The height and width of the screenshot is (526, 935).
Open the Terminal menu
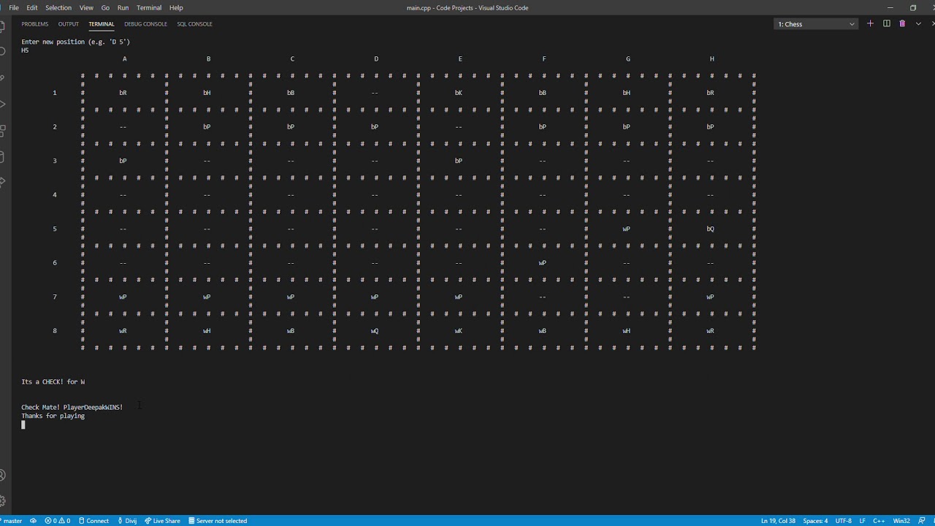(149, 8)
